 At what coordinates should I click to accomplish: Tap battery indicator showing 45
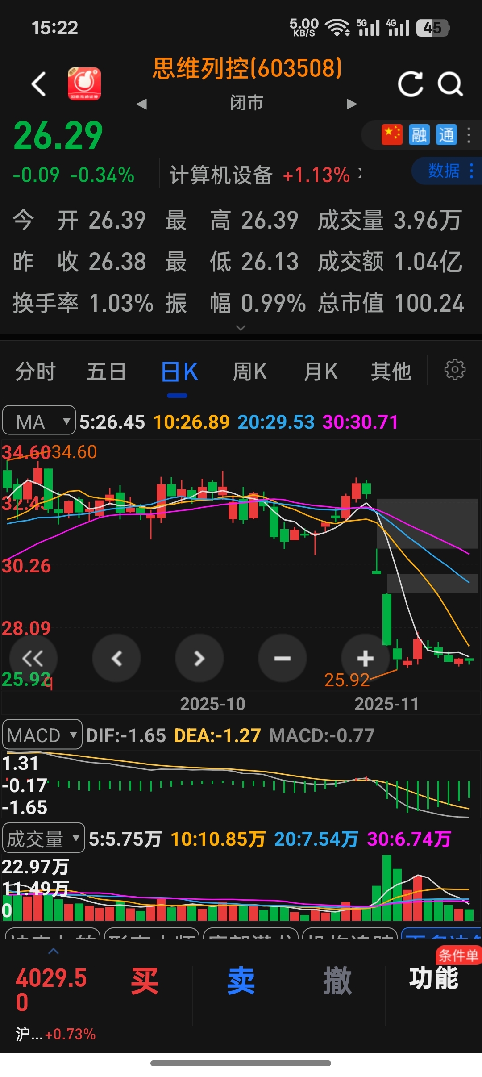pyautogui.click(x=432, y=28)
